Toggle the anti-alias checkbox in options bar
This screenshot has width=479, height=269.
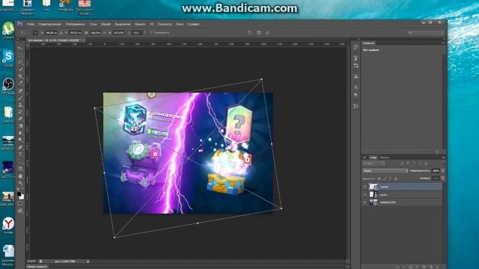point(151,33)
